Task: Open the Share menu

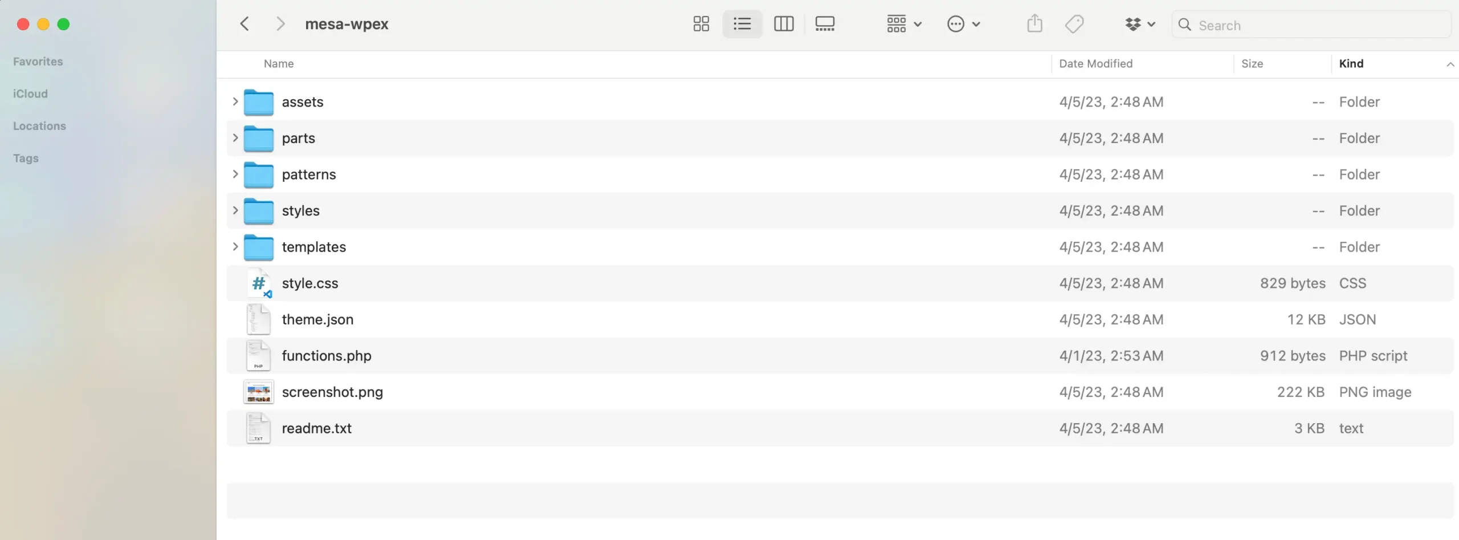Action: click(1034, 24)
